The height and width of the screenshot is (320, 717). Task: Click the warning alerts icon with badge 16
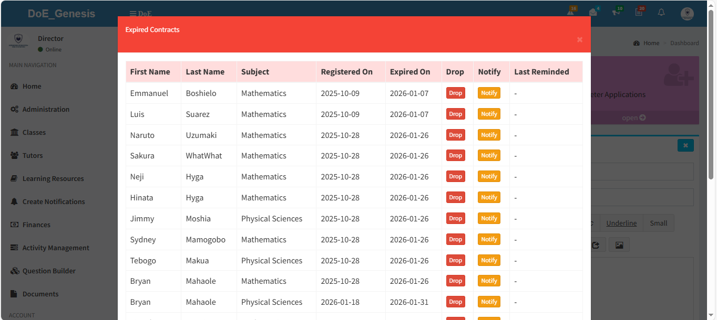571,12
